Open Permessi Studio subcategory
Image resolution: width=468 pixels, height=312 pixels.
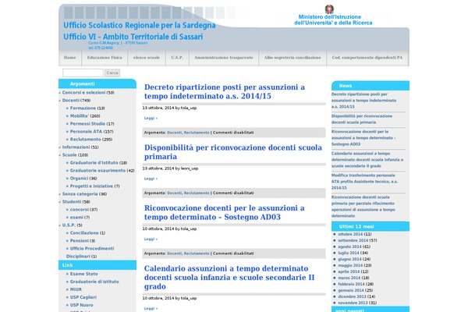pos(87,123)
